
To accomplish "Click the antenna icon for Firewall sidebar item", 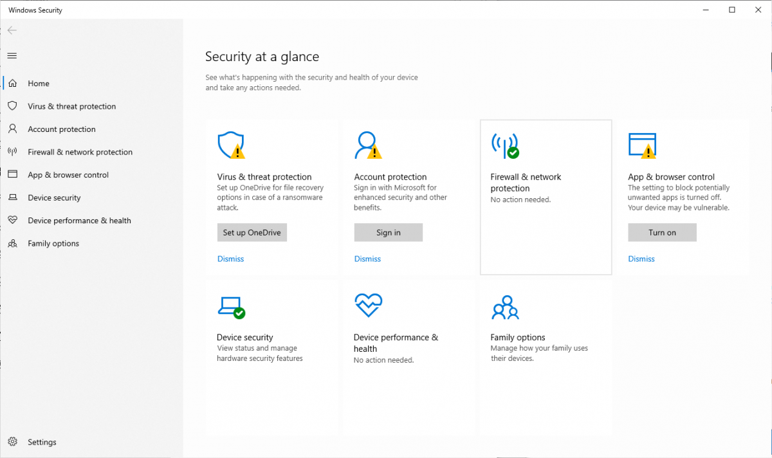I will coord(12,152).
